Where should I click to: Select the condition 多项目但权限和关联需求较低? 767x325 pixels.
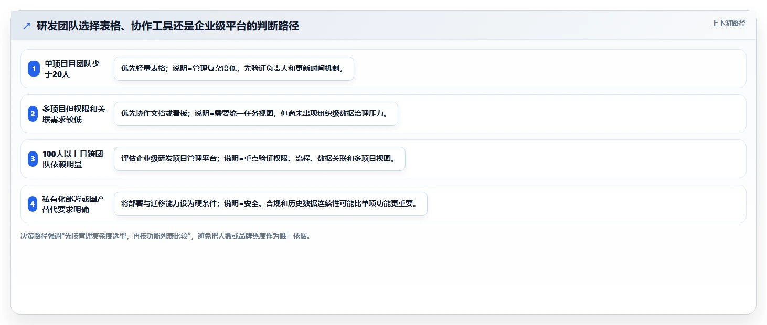74,114
